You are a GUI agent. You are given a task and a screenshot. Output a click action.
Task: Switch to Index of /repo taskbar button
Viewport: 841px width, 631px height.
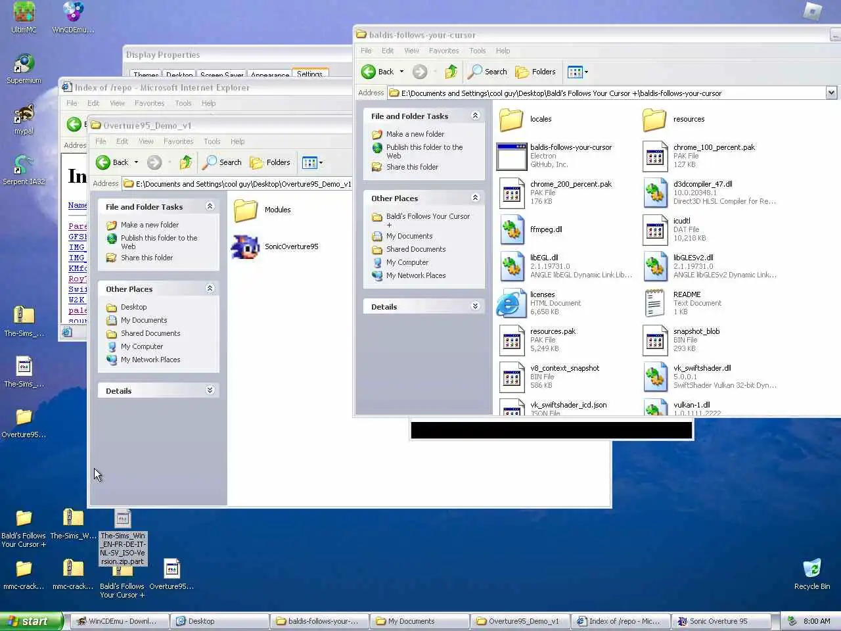click(x=620, y=621)
